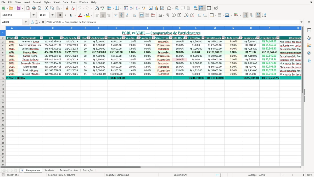Open the Data menu
The height and width of the screenshot is (177, 314).
65,2
